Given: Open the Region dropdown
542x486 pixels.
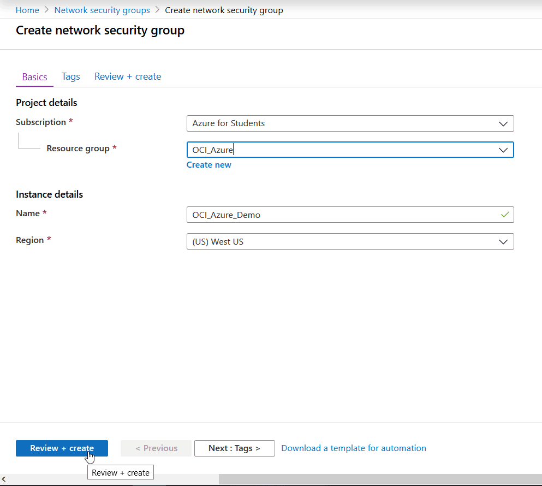Looking at the screenshot, I should pos(350,241).
